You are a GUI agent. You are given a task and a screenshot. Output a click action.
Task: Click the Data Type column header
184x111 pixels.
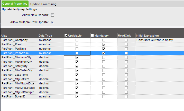(50, 36)
